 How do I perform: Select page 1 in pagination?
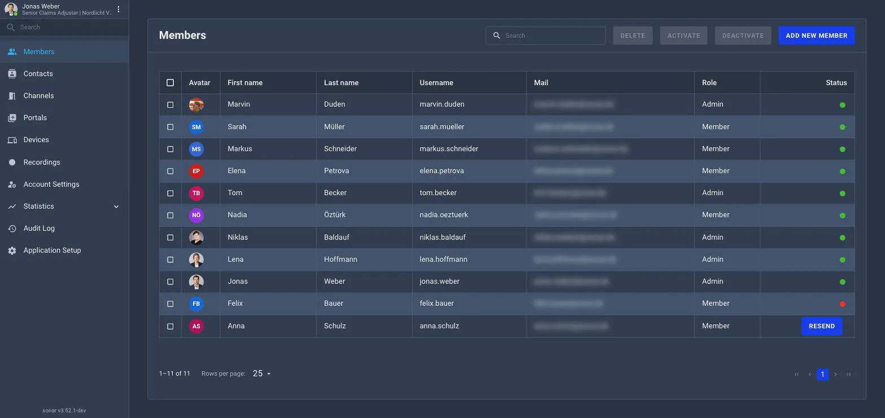pyautogui.click(x=822, y=374)
